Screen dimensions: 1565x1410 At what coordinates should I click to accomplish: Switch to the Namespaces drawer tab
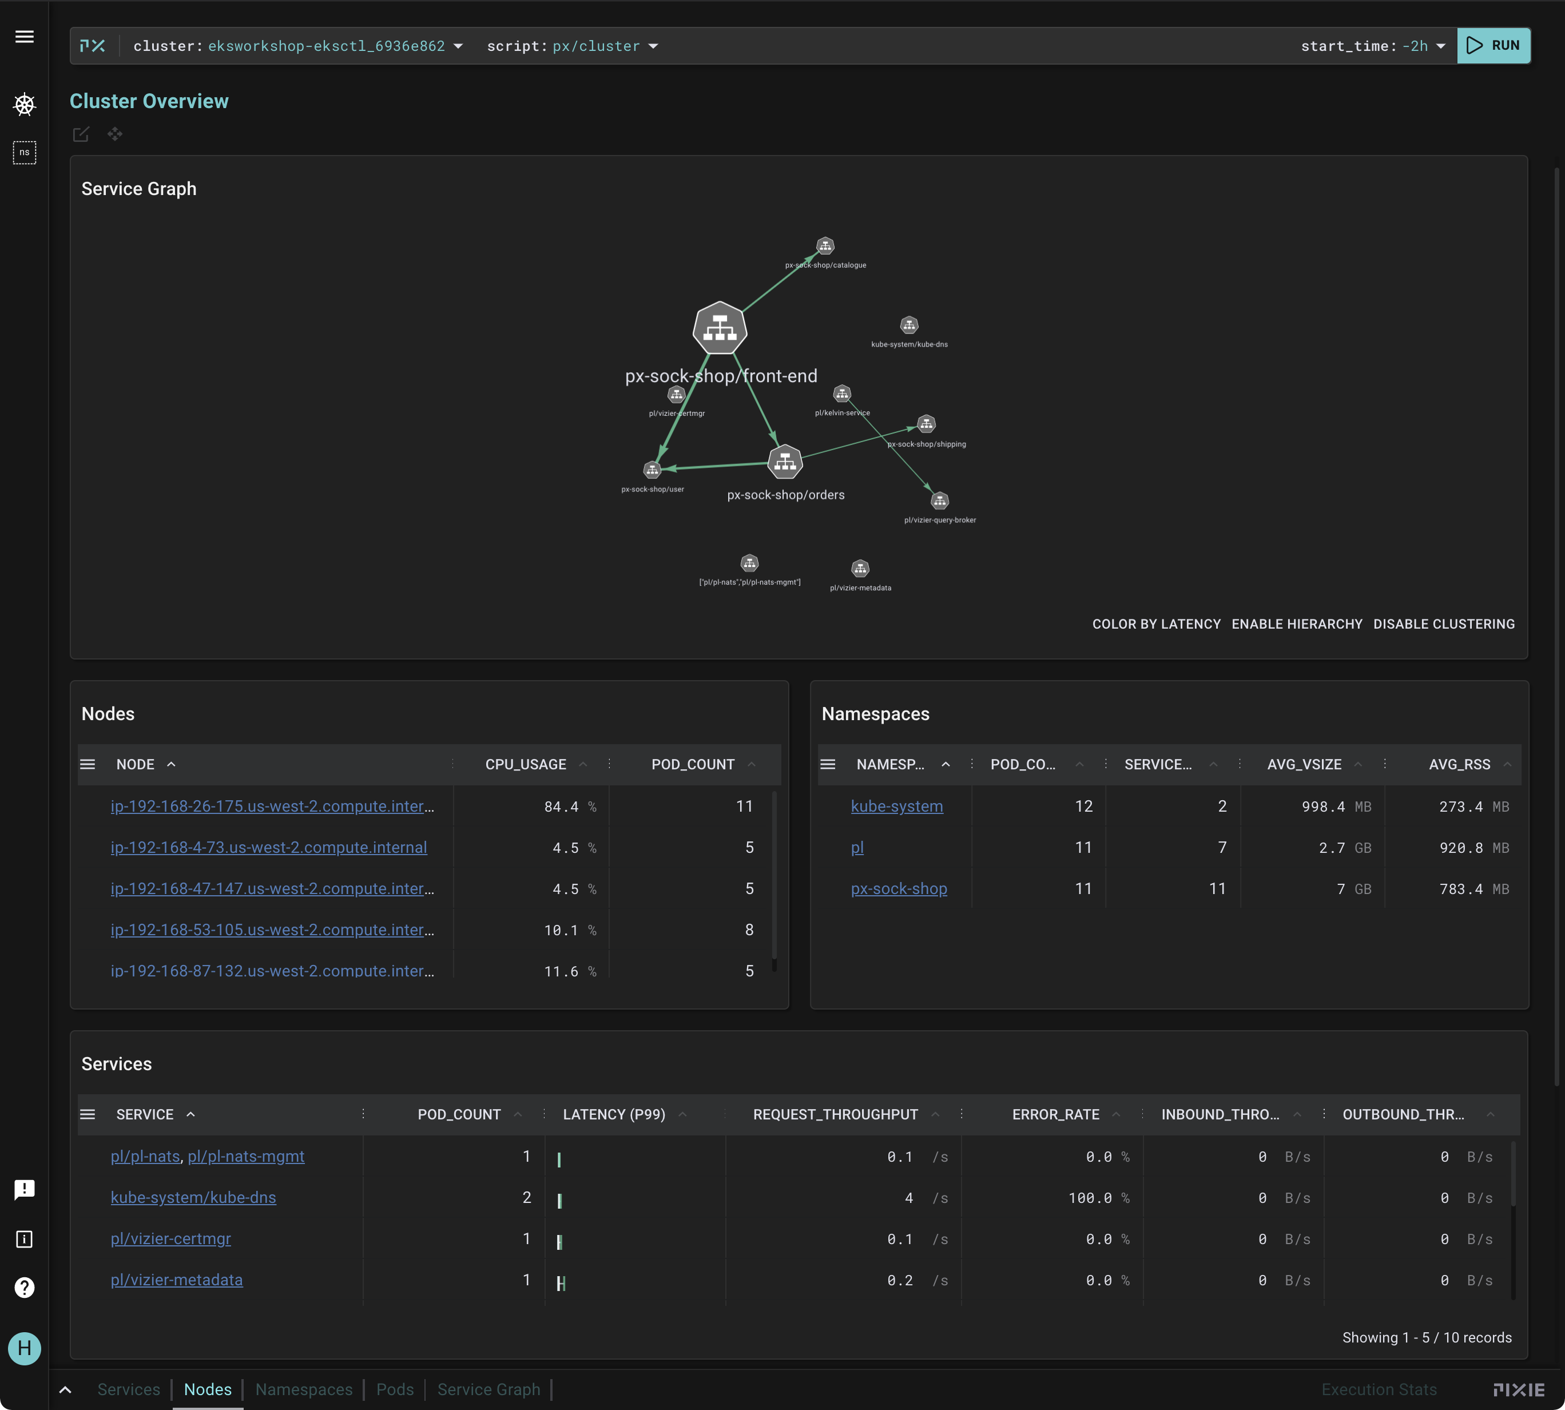tap(304, 1390)
